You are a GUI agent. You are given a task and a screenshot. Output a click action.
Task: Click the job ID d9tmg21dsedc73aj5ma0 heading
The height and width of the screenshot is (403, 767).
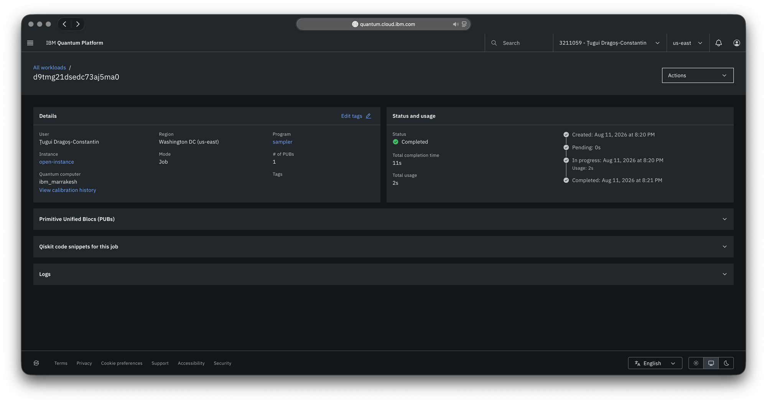[76, 77]
